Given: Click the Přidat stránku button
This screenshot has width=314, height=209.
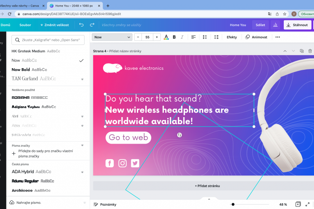Looking at the screenshot, I should (207, 186).
